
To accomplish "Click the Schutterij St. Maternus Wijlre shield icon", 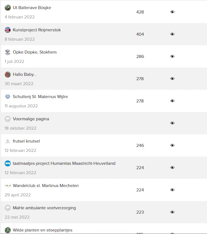I will coord(8,97).
